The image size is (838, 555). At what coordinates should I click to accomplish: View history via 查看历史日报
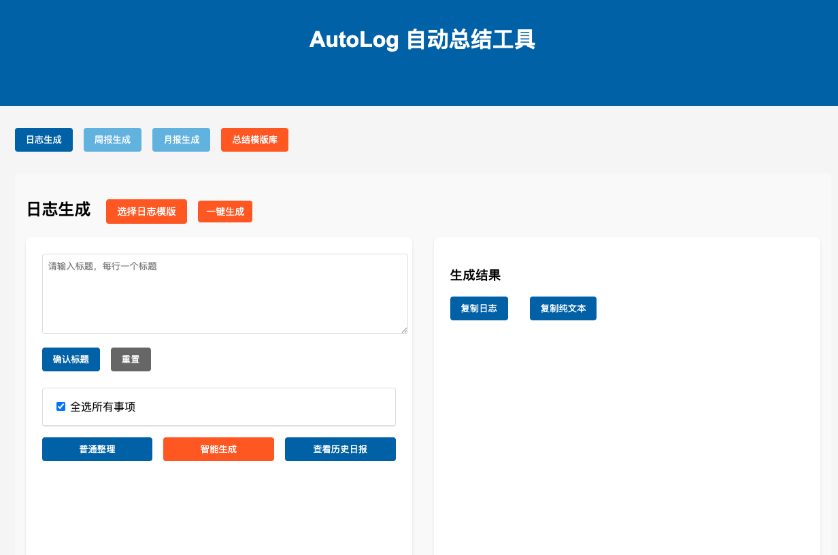340,450
